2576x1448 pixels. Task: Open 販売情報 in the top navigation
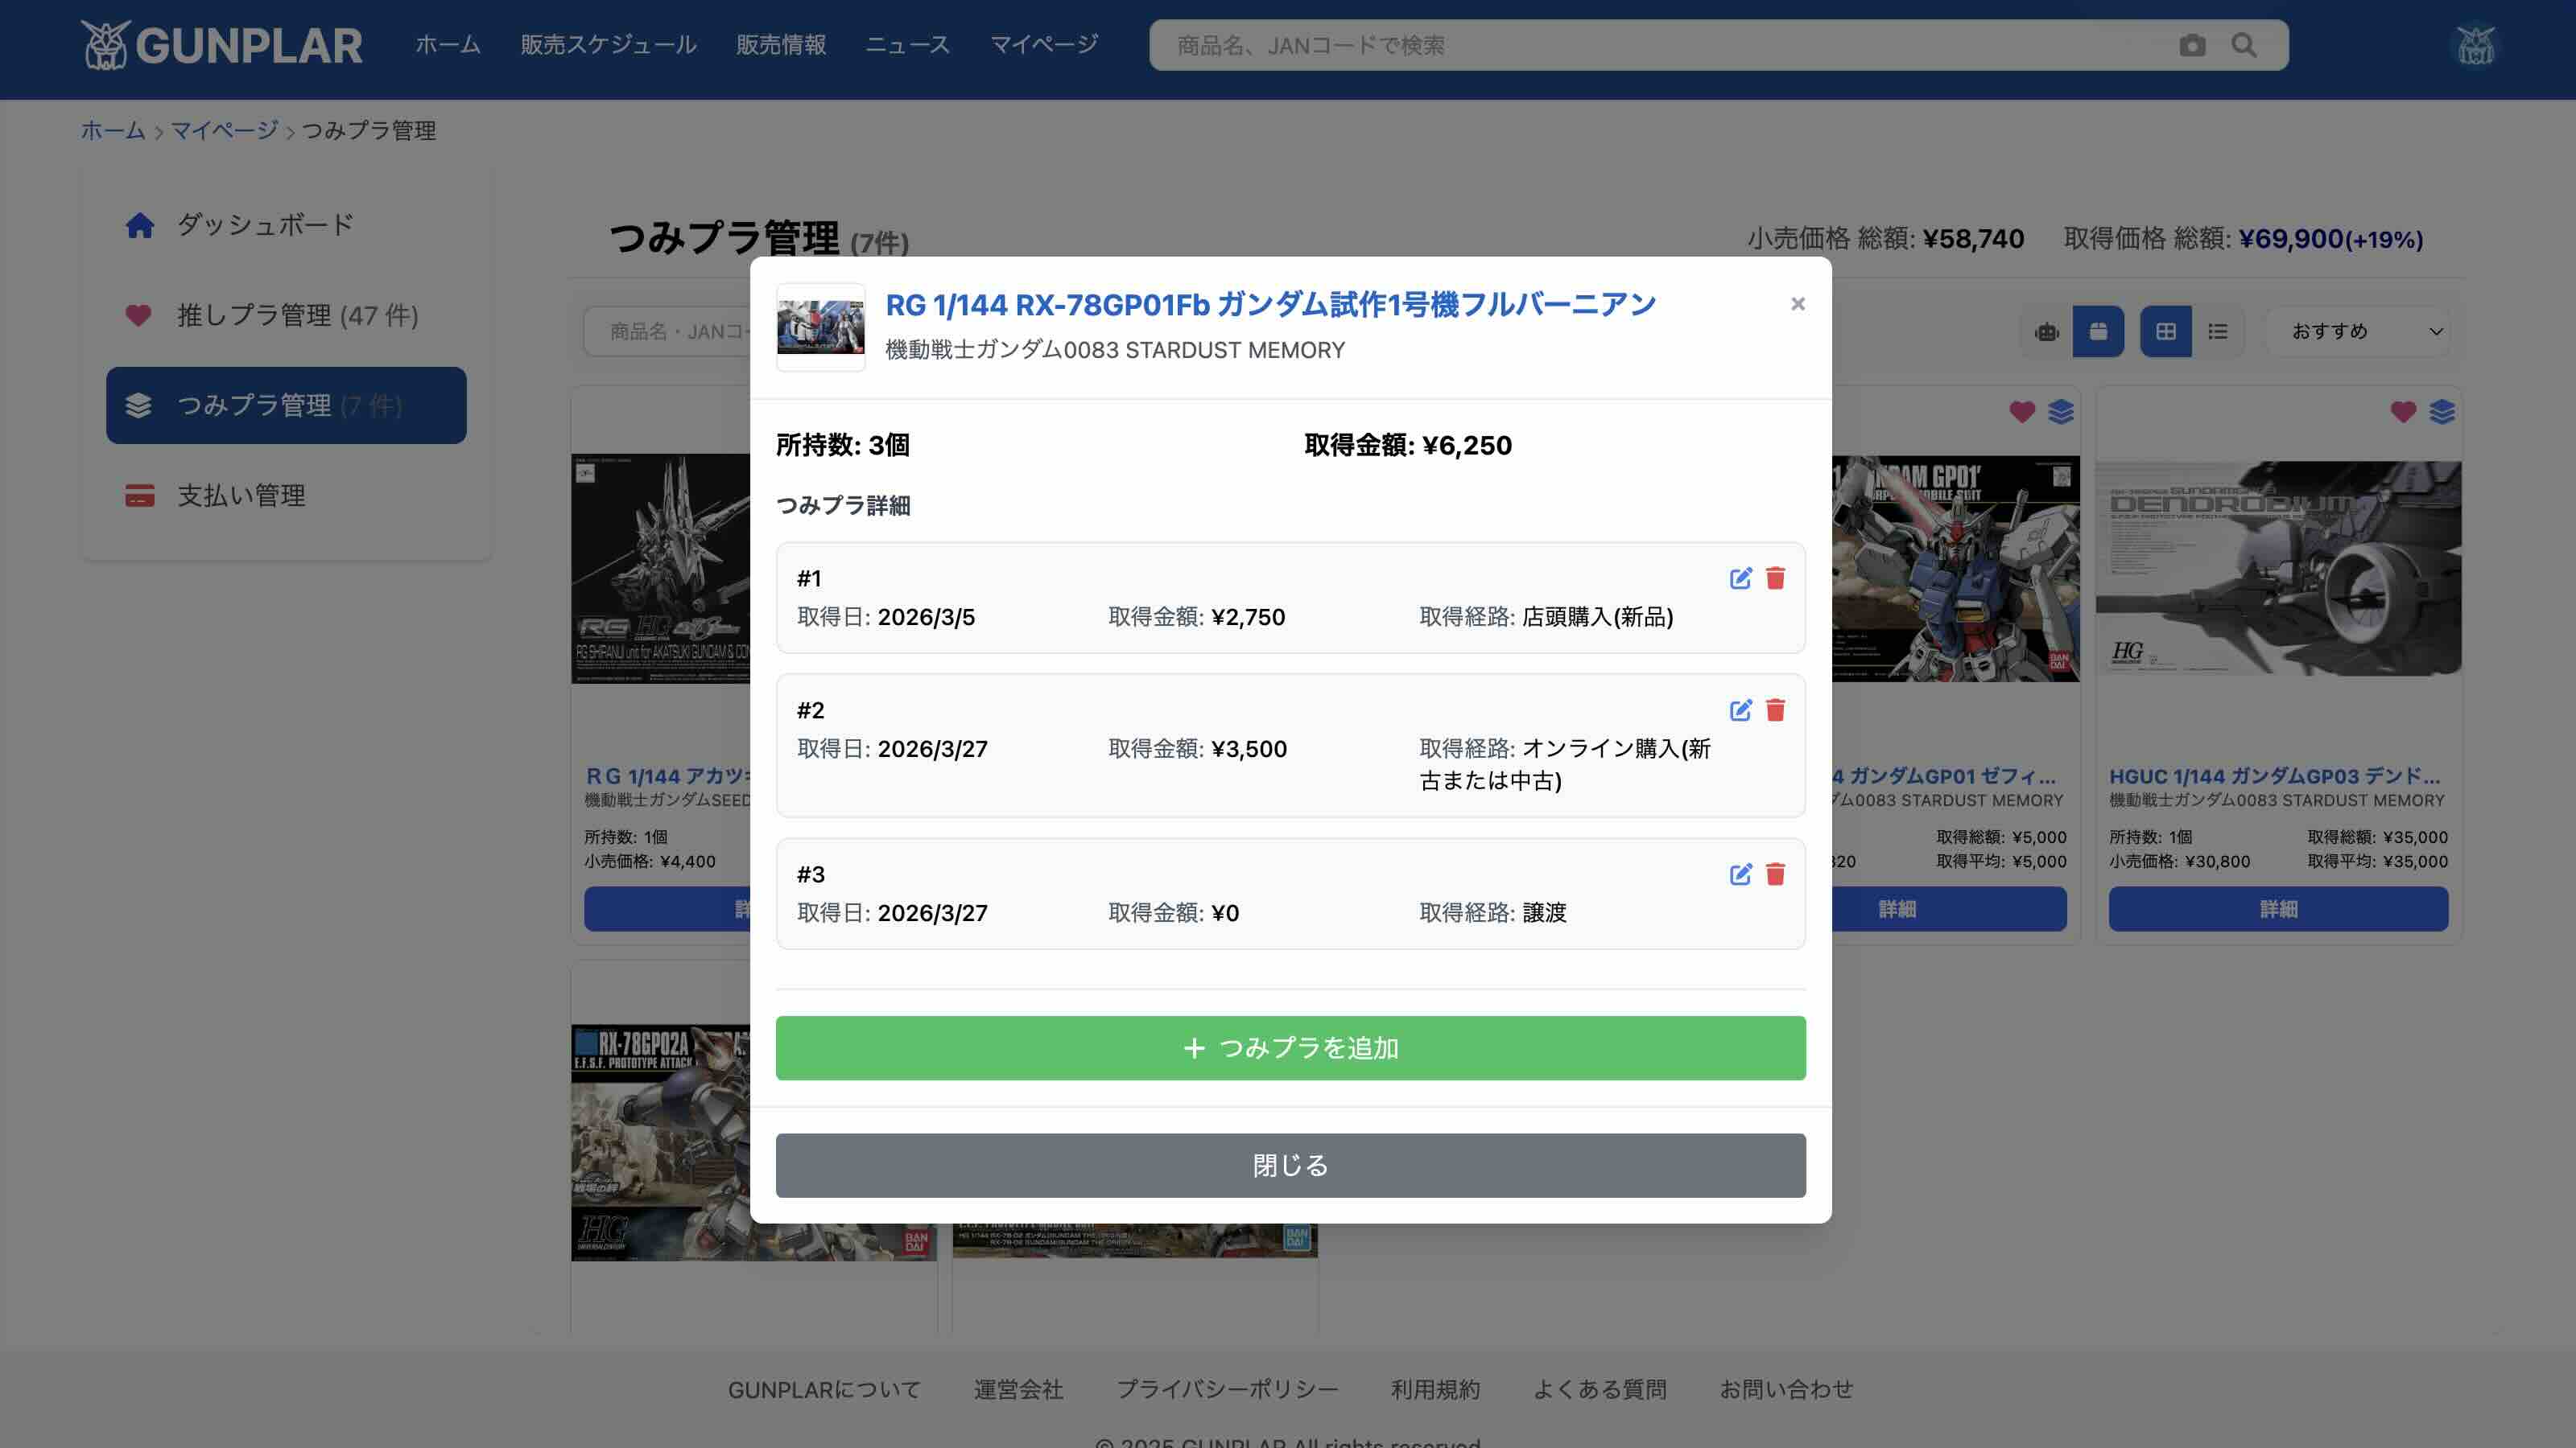(x=781, y=45)
